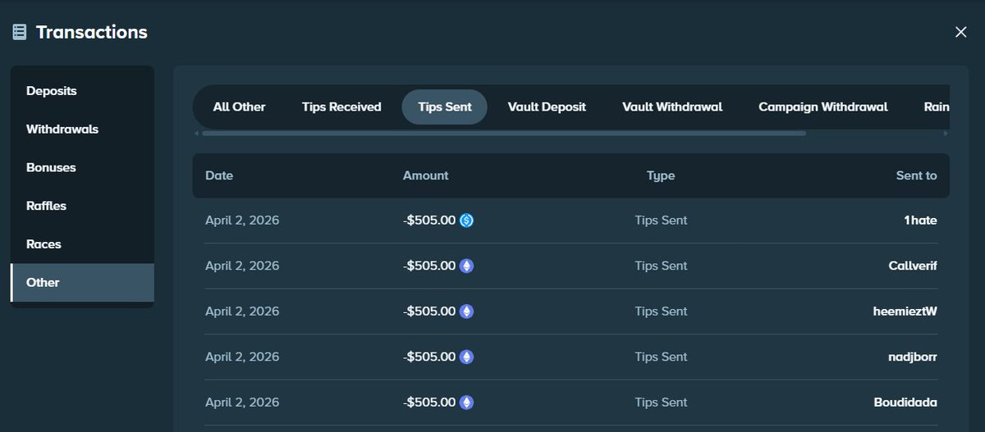Switch to the Tips Received tab

click(x=341, y=107)
